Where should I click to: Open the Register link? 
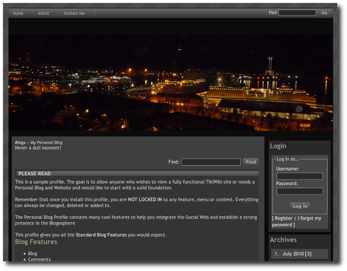(x=283, y=218)
